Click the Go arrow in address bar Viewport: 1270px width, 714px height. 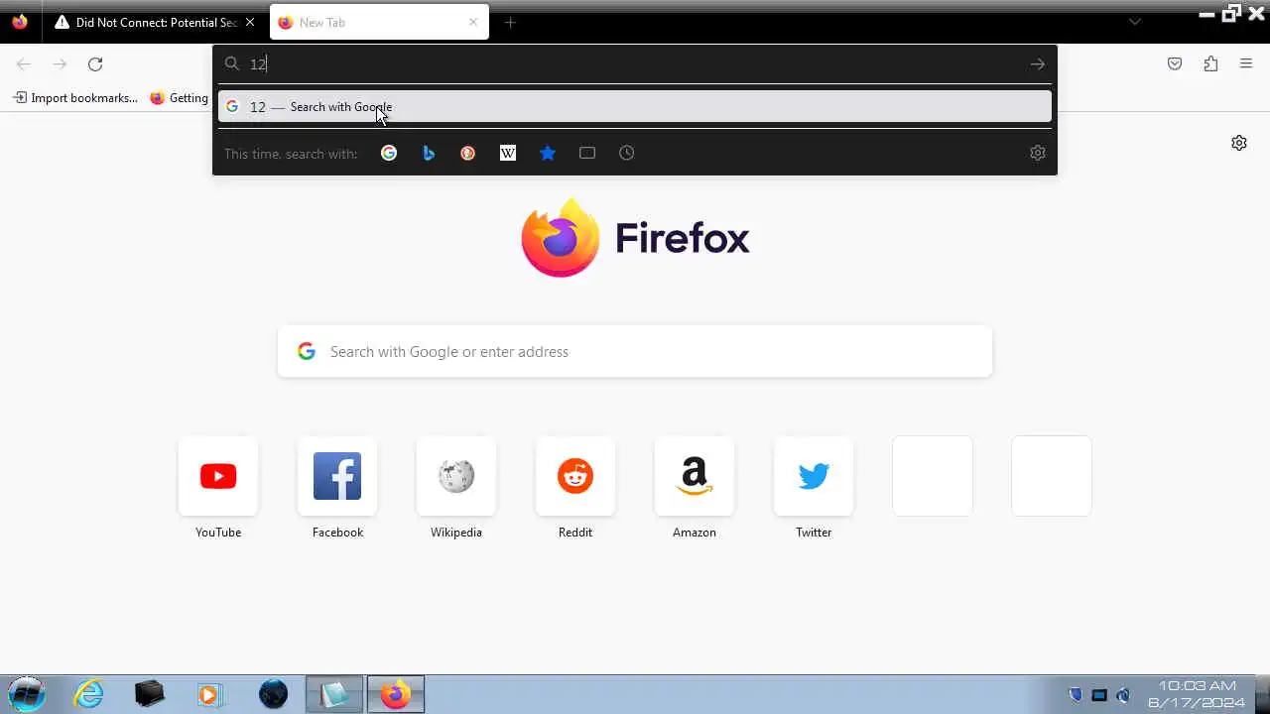[x=1037, y=64]
